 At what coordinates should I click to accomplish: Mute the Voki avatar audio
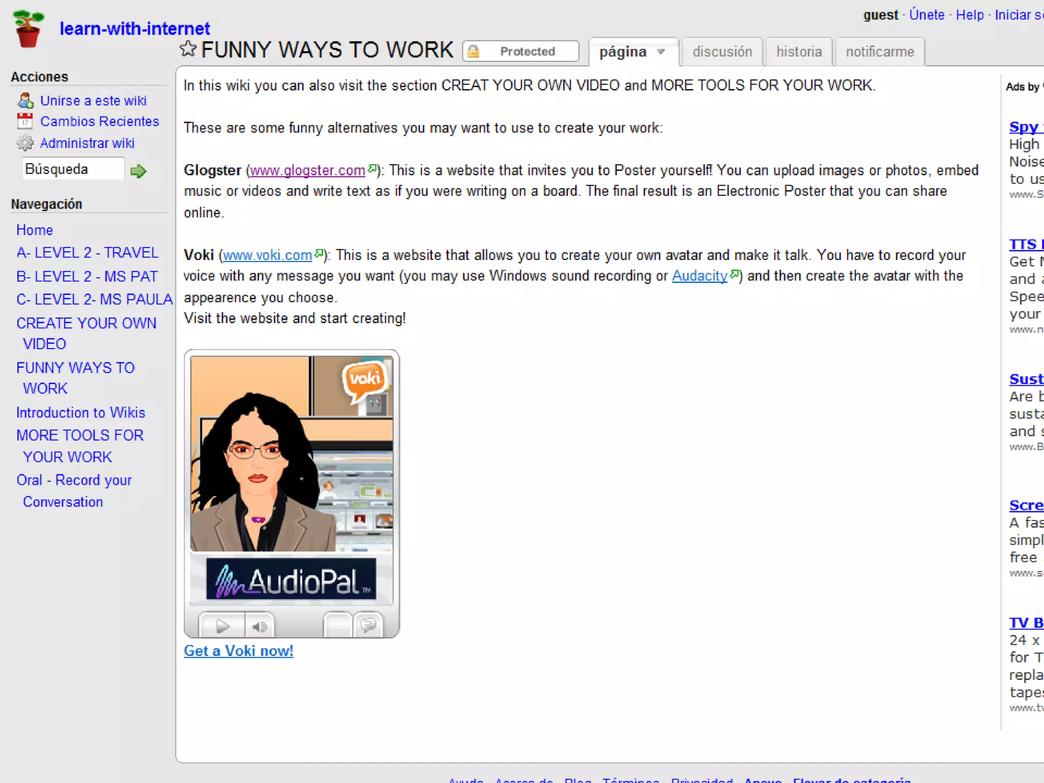coord(259,626)
